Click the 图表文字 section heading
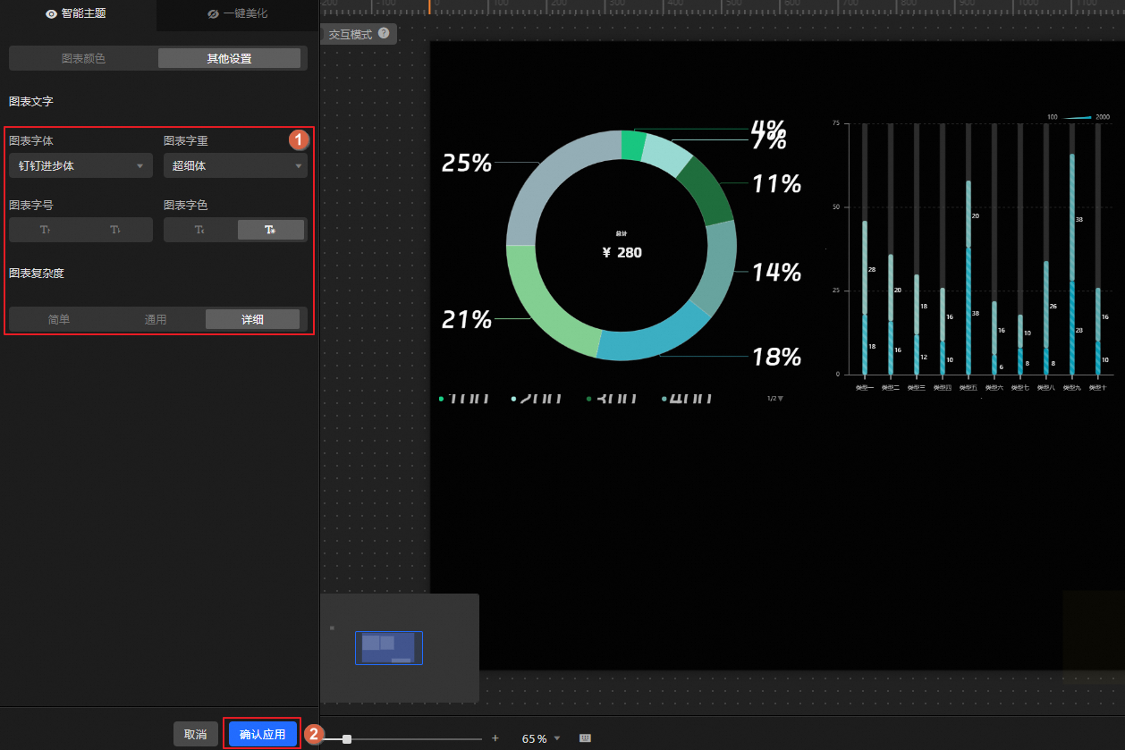1125x750 pixels. tap(31, 102)
